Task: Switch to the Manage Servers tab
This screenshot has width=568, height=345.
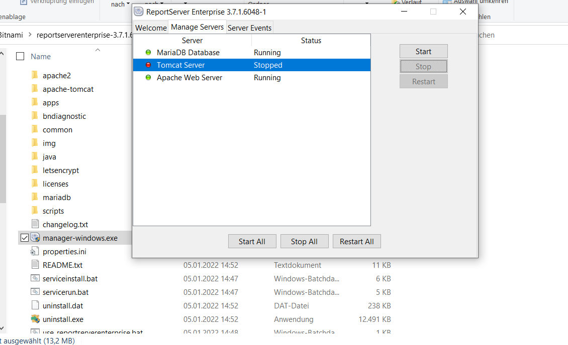Action: point(198,27)
